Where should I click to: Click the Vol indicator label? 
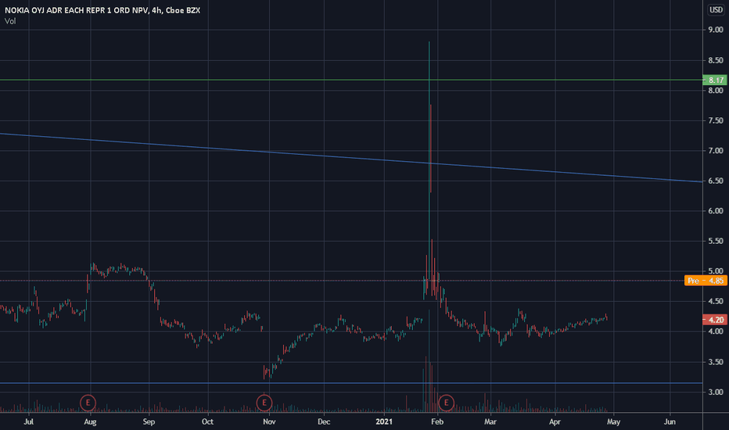(9, 21)
